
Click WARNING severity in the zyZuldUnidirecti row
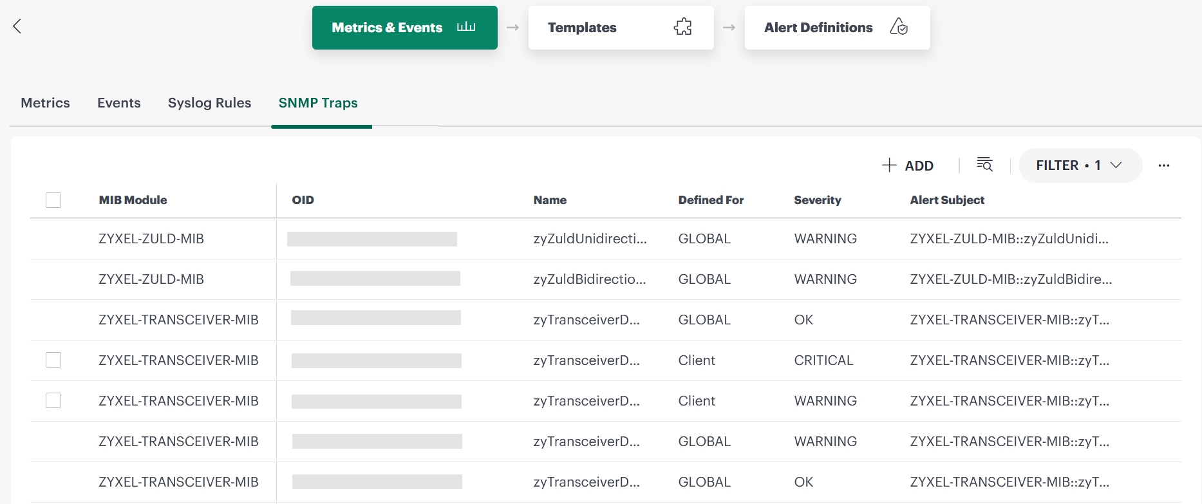[x=825, y=239]
